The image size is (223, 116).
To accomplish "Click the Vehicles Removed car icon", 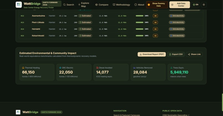I will tap(134, 68).
